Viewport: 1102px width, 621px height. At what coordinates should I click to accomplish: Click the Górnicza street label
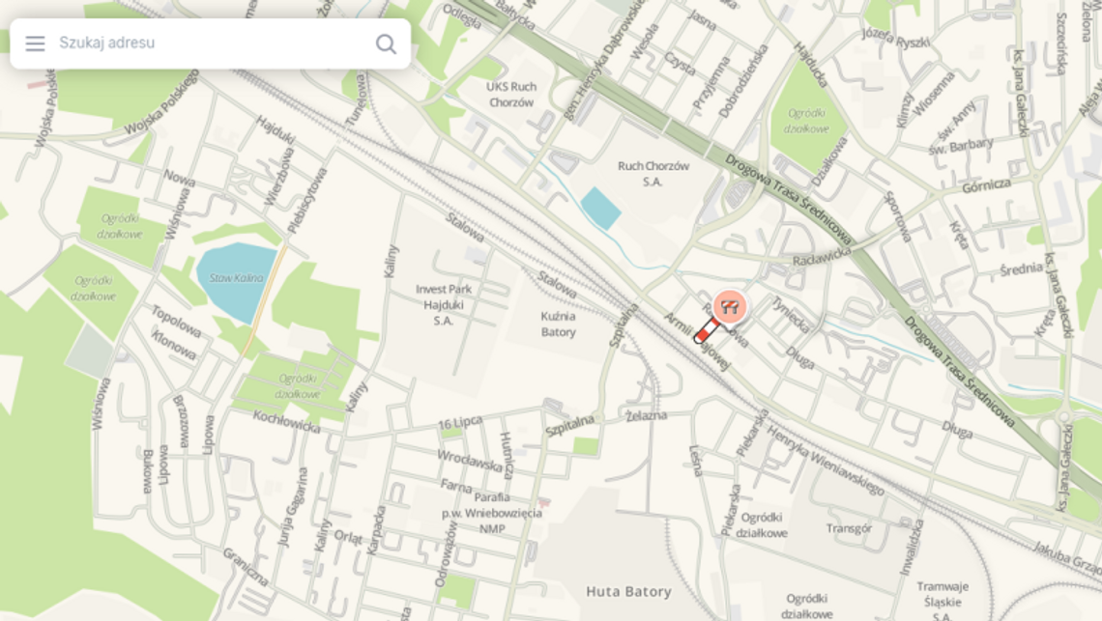987,185
